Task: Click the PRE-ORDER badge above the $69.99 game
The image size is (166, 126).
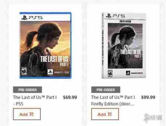Action: (x=29, y=90)
